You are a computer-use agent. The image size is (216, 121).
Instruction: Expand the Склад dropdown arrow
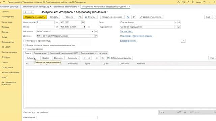pos(176,22)
